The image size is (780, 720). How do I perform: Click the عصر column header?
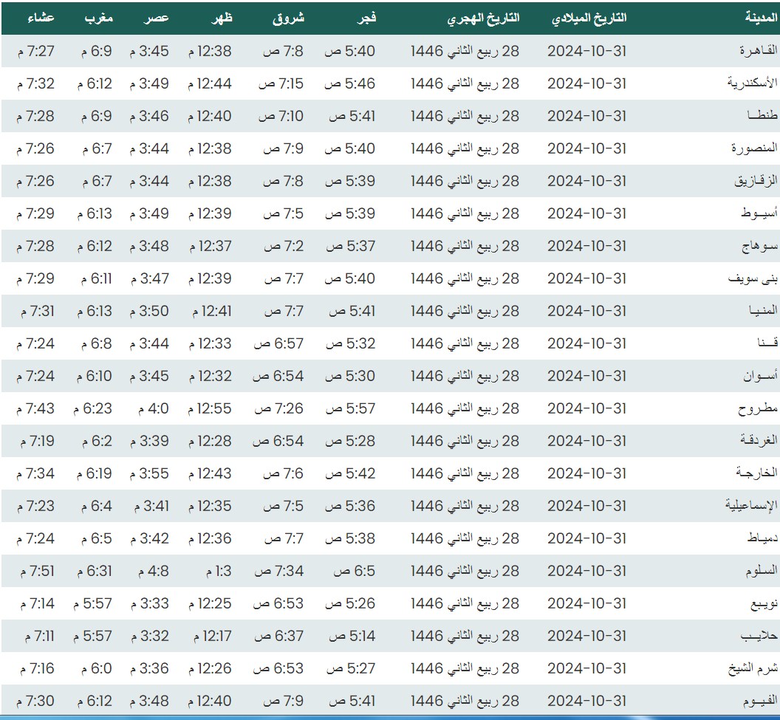[x=156, y=18]
